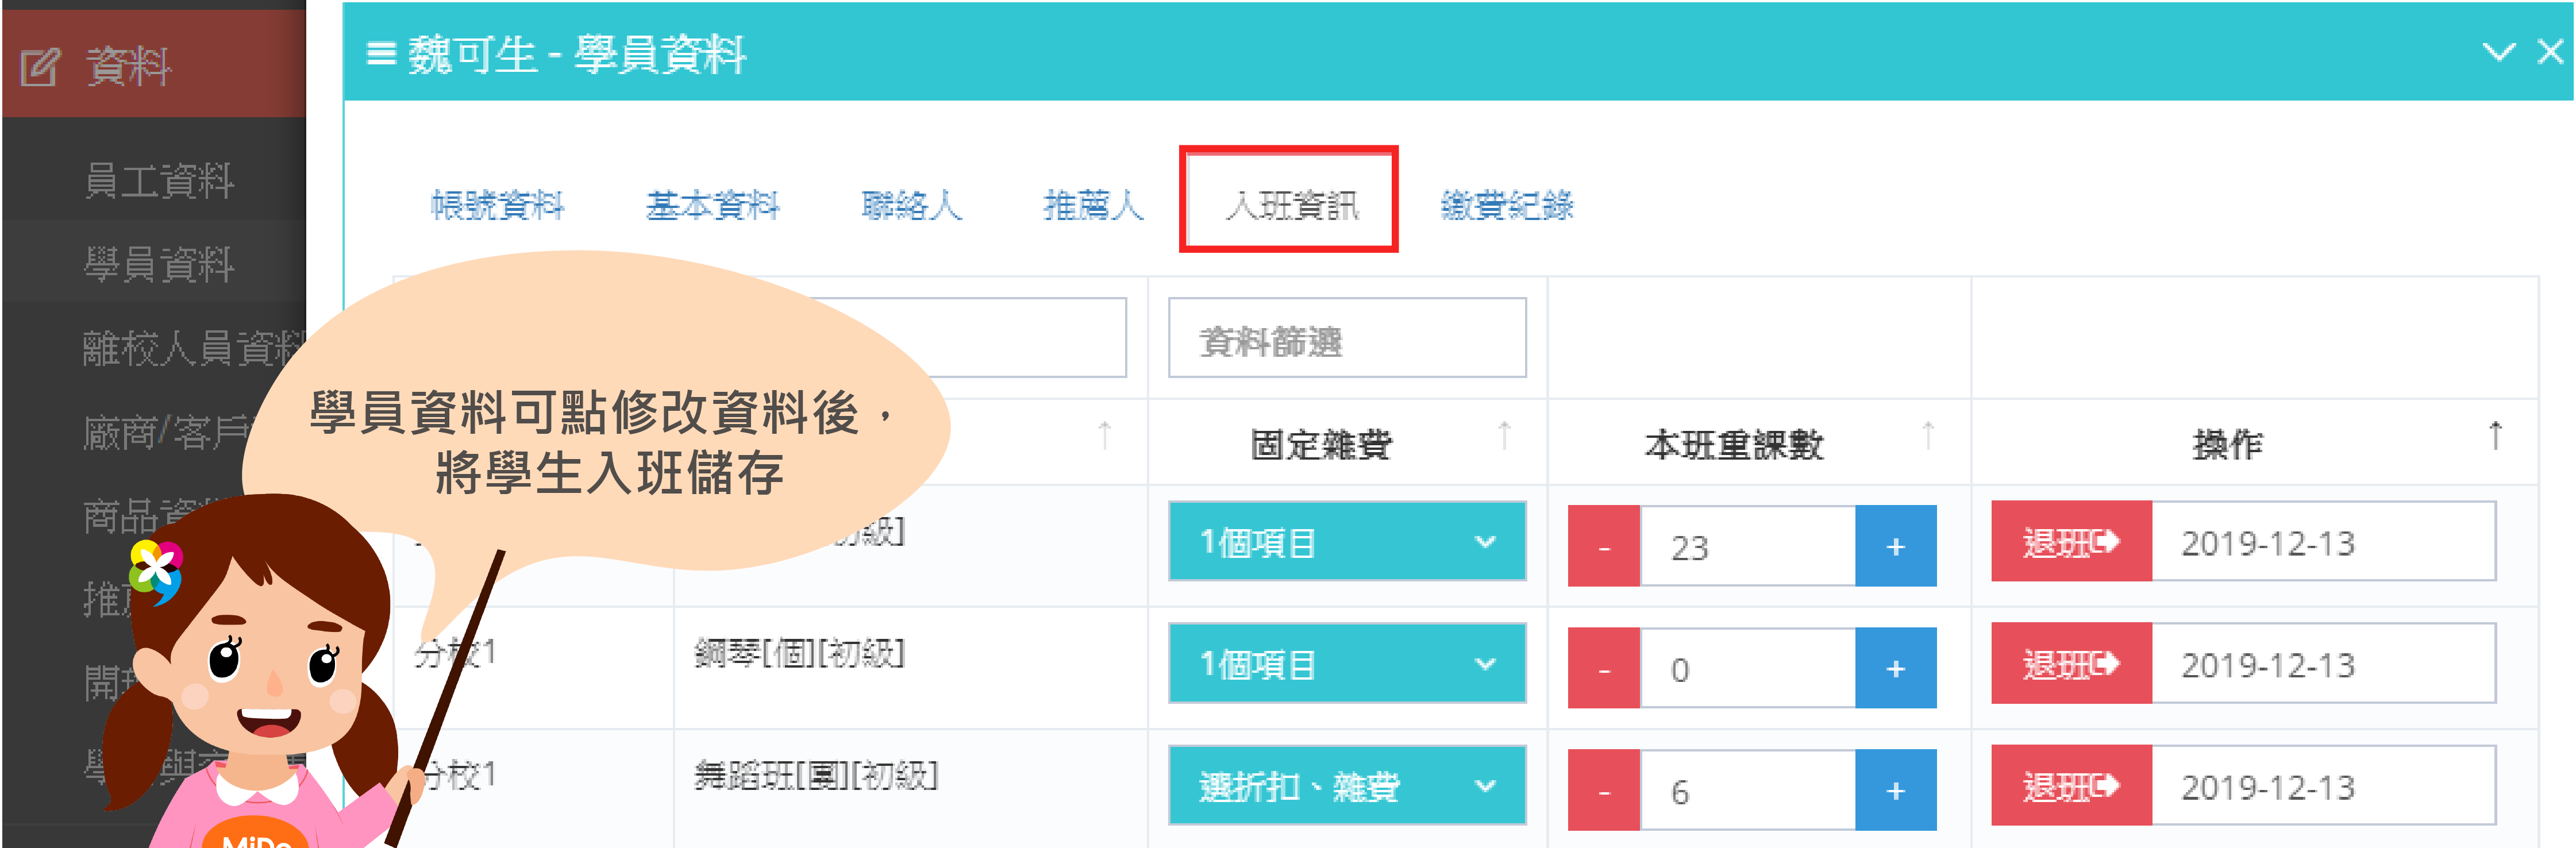Expand the 選折扣、雜費 dropdown
This screenshot has height=848, width=2576.
(1346, 786)
